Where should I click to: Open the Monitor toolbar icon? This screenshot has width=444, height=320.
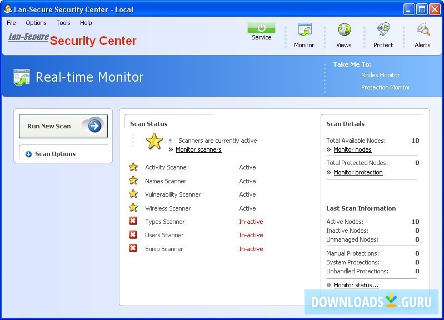tap(305, 30)
